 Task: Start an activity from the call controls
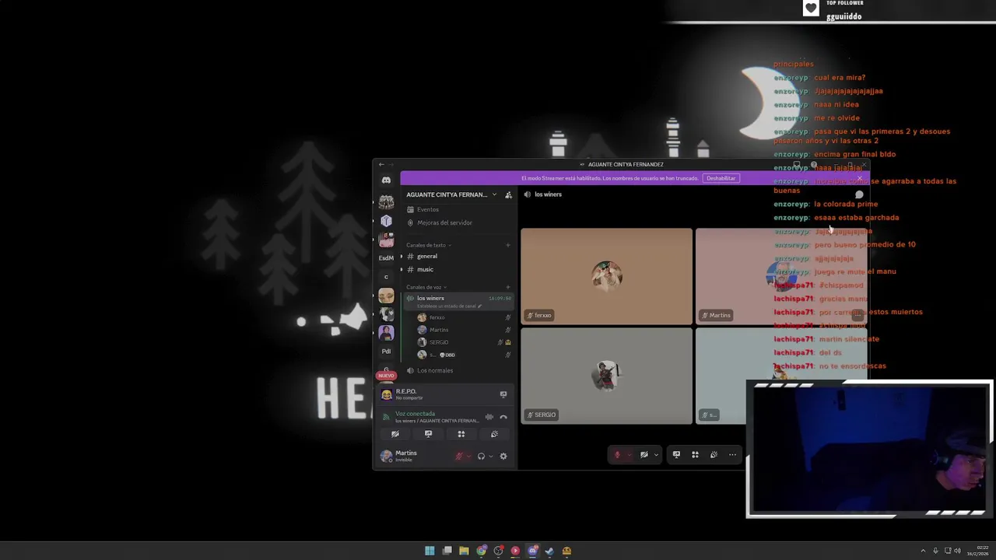(695, 455)
